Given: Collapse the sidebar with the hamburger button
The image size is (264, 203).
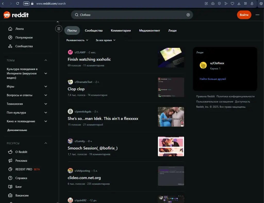Looking at the screenshot, I should click(59, 29).
